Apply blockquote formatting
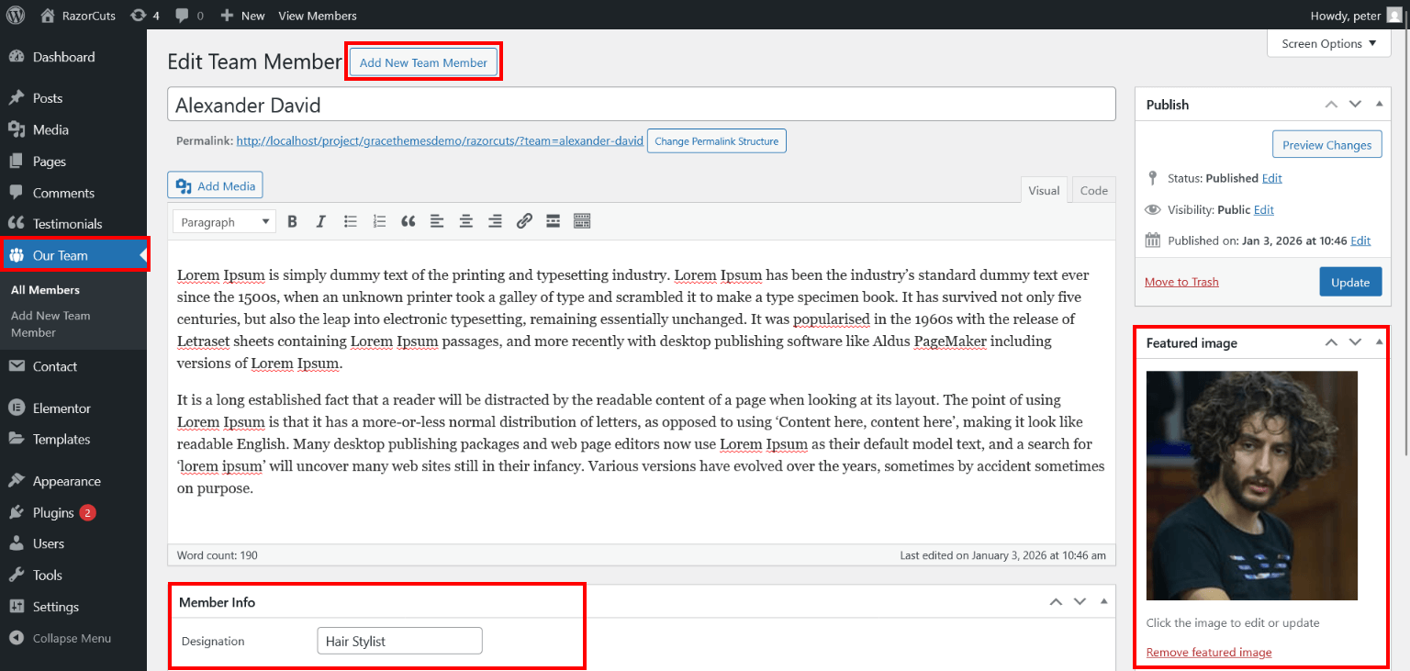1410x671 pixels. click(408, 221)
